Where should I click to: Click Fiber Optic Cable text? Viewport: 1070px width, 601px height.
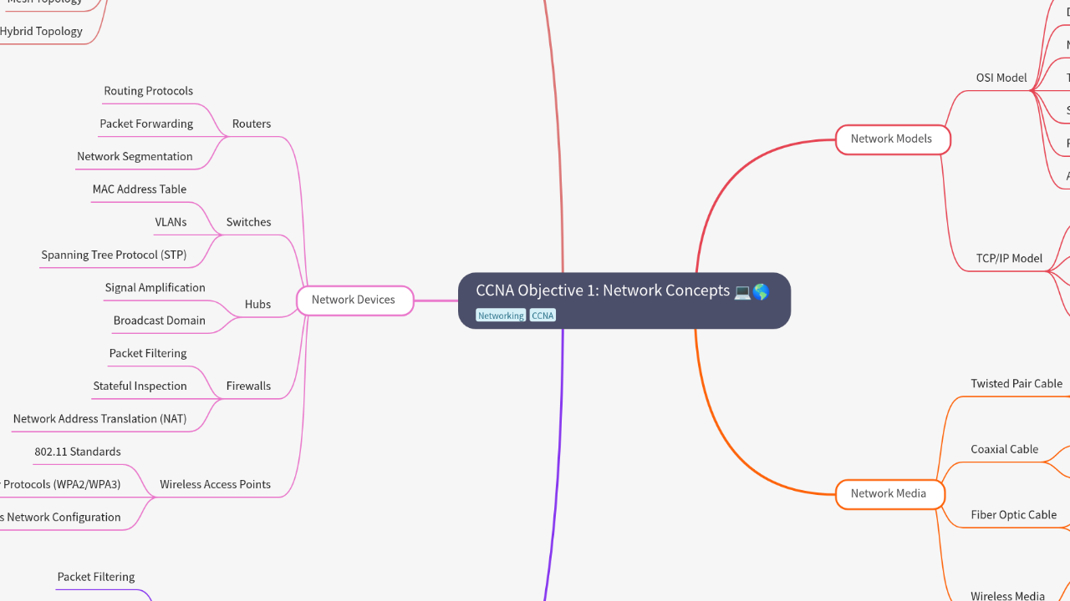(1013, 515)
